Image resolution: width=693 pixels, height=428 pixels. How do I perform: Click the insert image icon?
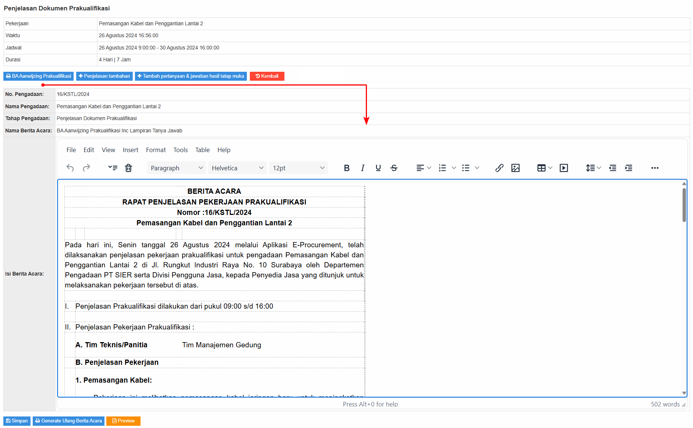coord(515,168)
